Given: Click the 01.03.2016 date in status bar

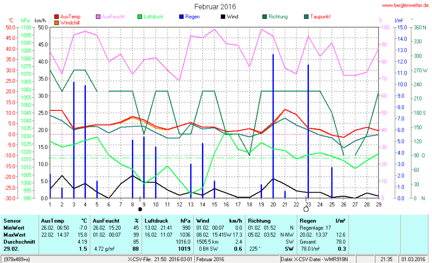Looking at the screenshot, I should [413, 259].
